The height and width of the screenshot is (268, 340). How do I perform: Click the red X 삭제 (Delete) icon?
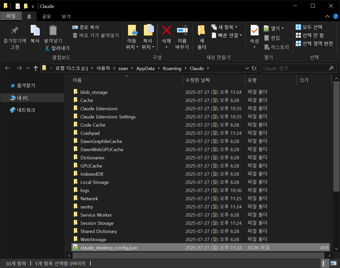[x=166, y=30]
